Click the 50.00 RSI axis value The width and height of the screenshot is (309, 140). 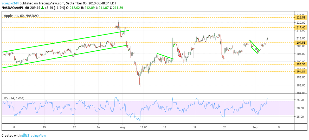click(x=301, y=108)
